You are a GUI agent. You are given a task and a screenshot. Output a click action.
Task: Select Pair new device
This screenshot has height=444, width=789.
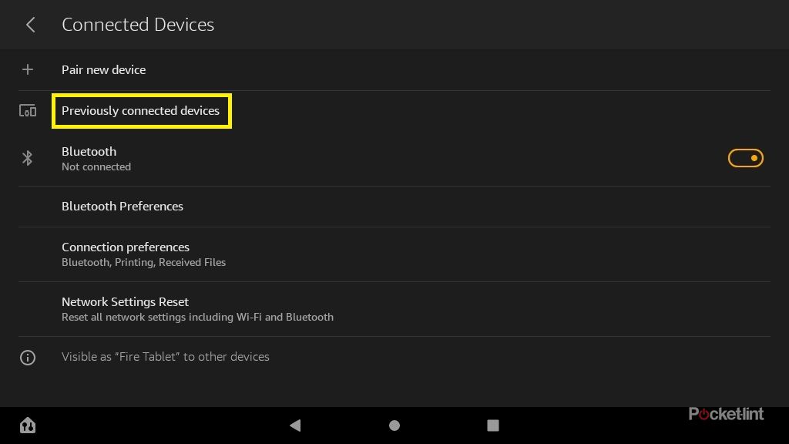[103, 69]
